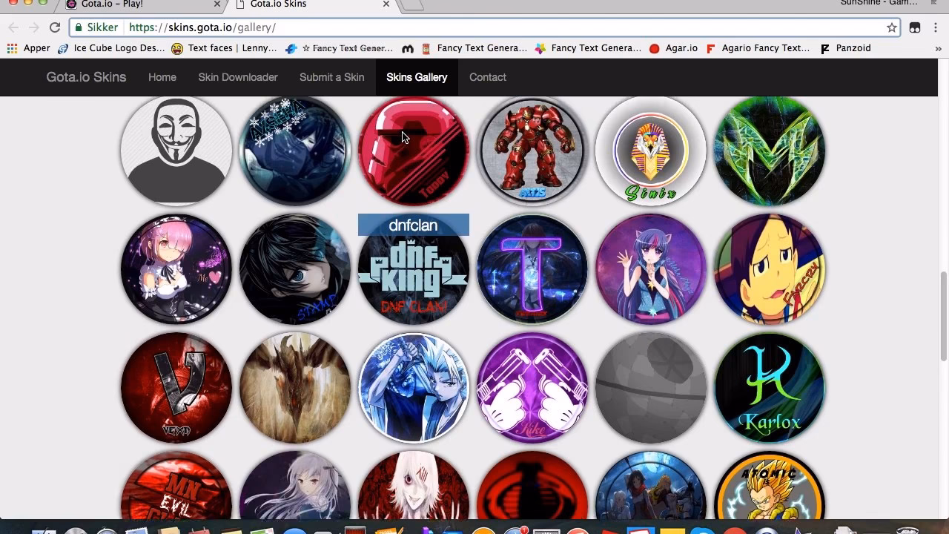Pick the blue ice anime swordsman skin
This screenshot has width=949, height=534.
pos(414,388)
